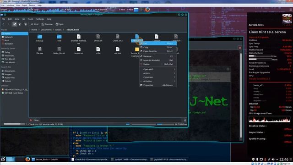Switch to Check.sh editor taskbar entry
This screenshot has width=293, height=165.
coord(90,159)
